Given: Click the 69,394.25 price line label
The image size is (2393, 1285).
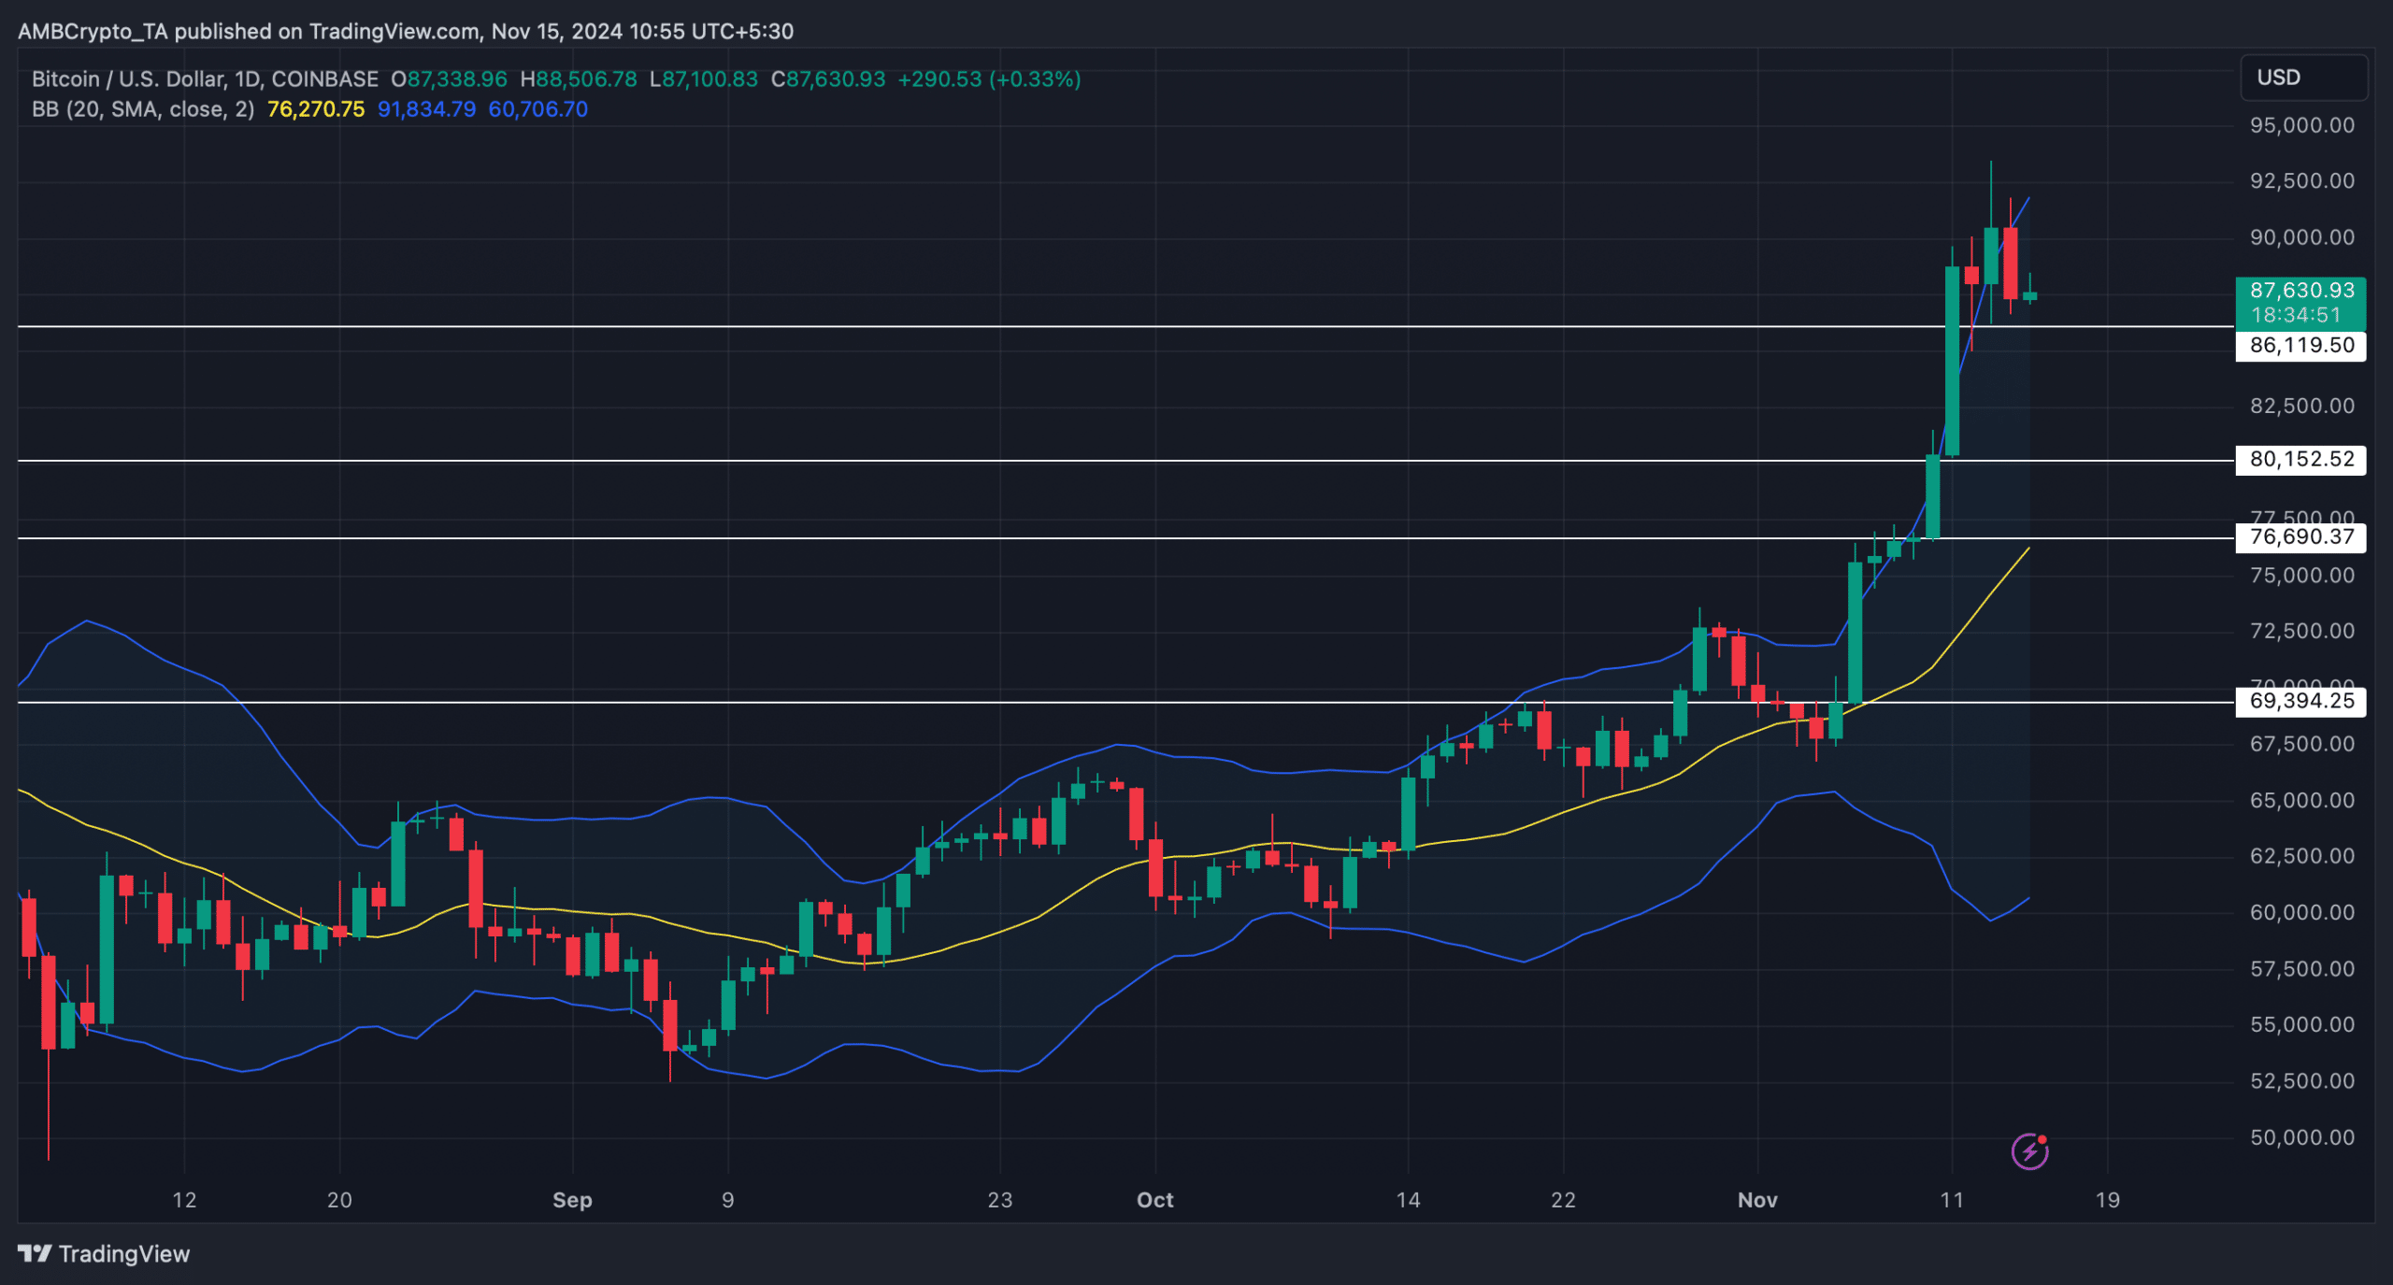Looking at the screenshot, I should point(2301,702).
